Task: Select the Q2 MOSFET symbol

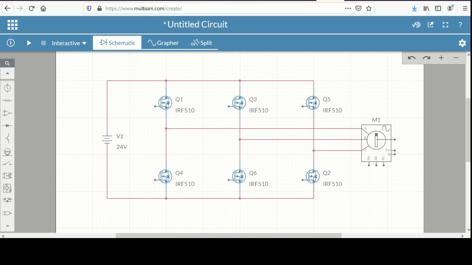Action: [x=312, y=176]
